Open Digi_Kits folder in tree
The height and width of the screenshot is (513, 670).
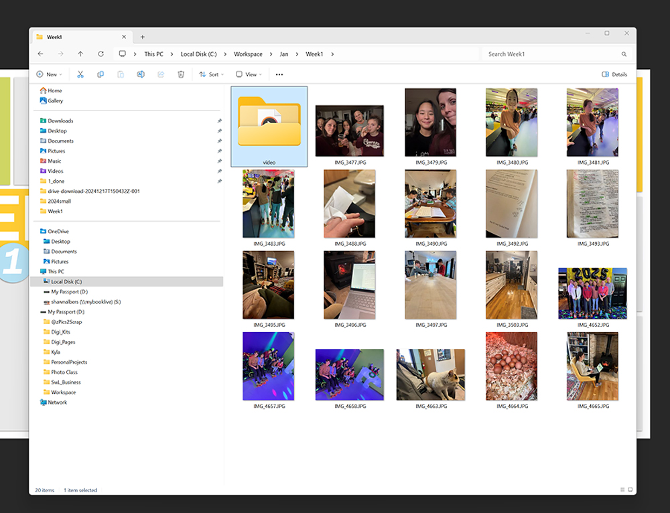57,332
